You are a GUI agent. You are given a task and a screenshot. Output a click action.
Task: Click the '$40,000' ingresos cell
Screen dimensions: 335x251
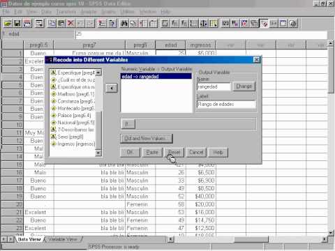[x=200, y=197]
